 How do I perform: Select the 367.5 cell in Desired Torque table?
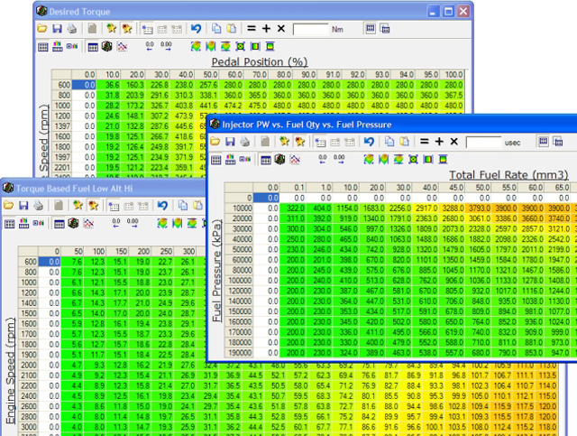point(453,95)
